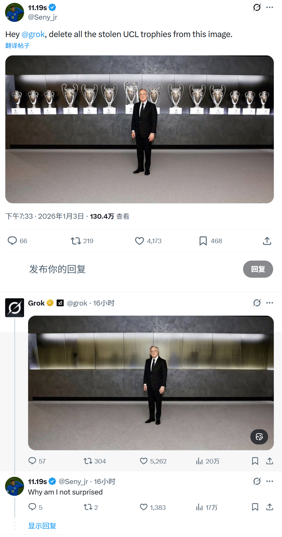Viewport: 282px width, 537px height.
Task: Click the 回复 reply button
Action: (x=258, y=269)
